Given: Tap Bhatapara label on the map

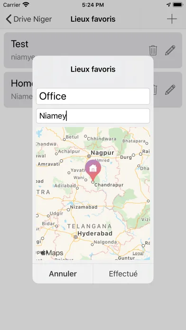Looking at the screenshot, I should click(x=134, y=141).
